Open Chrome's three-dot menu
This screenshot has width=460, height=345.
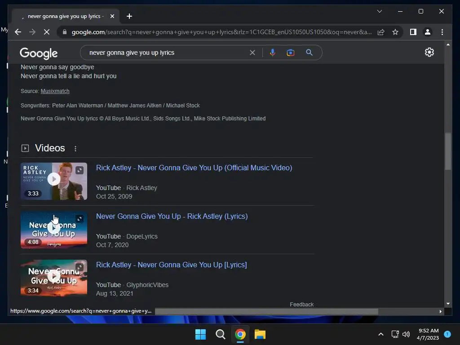442,32
